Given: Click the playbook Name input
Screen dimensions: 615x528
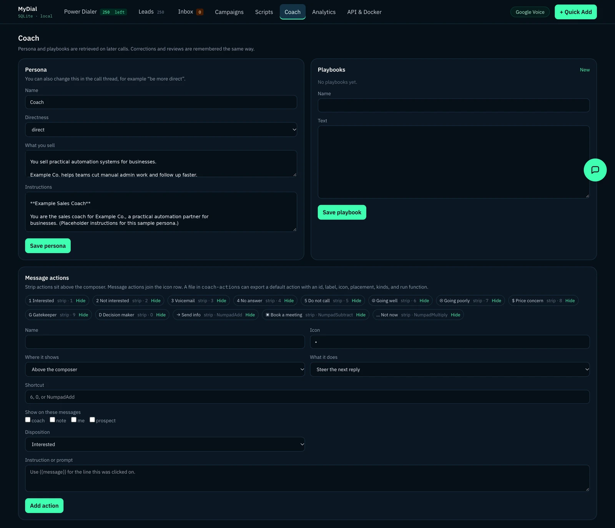Looking at the screenshot, I should pyautogui.click(x=454, y=105).
